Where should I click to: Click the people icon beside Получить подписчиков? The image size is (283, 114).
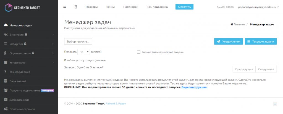6,90
